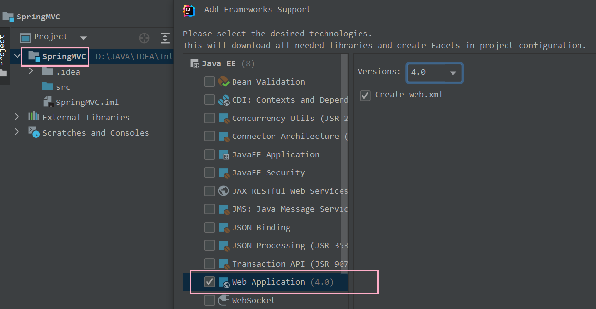Click the JSON Processing icon

pyautogui.click(x=223, y=246)
